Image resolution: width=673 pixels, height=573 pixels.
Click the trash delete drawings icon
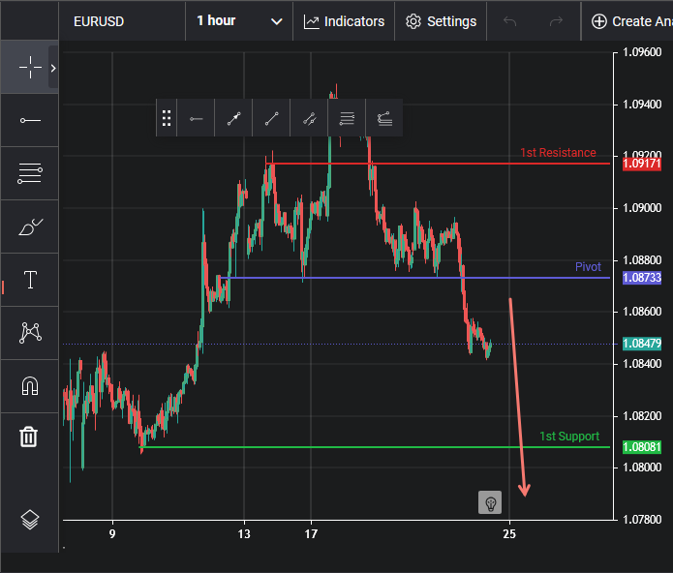(x=29, y=437)
